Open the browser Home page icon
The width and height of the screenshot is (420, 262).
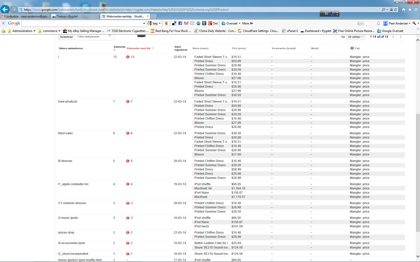point(404,9)
